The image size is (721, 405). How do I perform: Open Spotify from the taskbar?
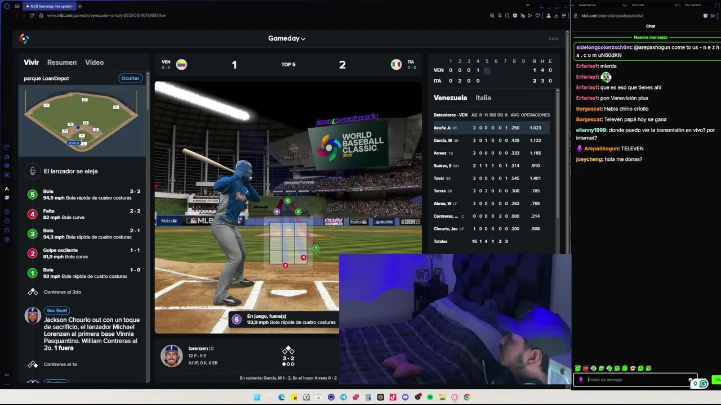pos(430,397)
